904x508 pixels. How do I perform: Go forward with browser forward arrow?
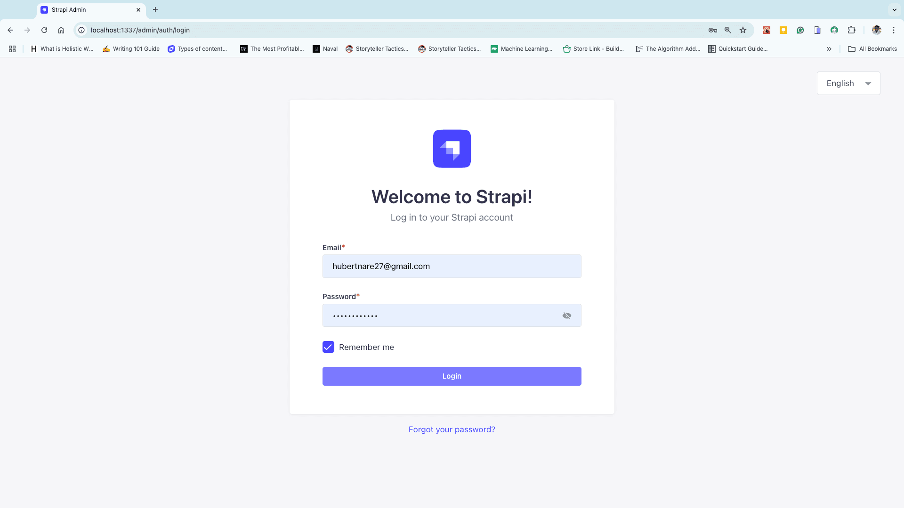(27, 30)
